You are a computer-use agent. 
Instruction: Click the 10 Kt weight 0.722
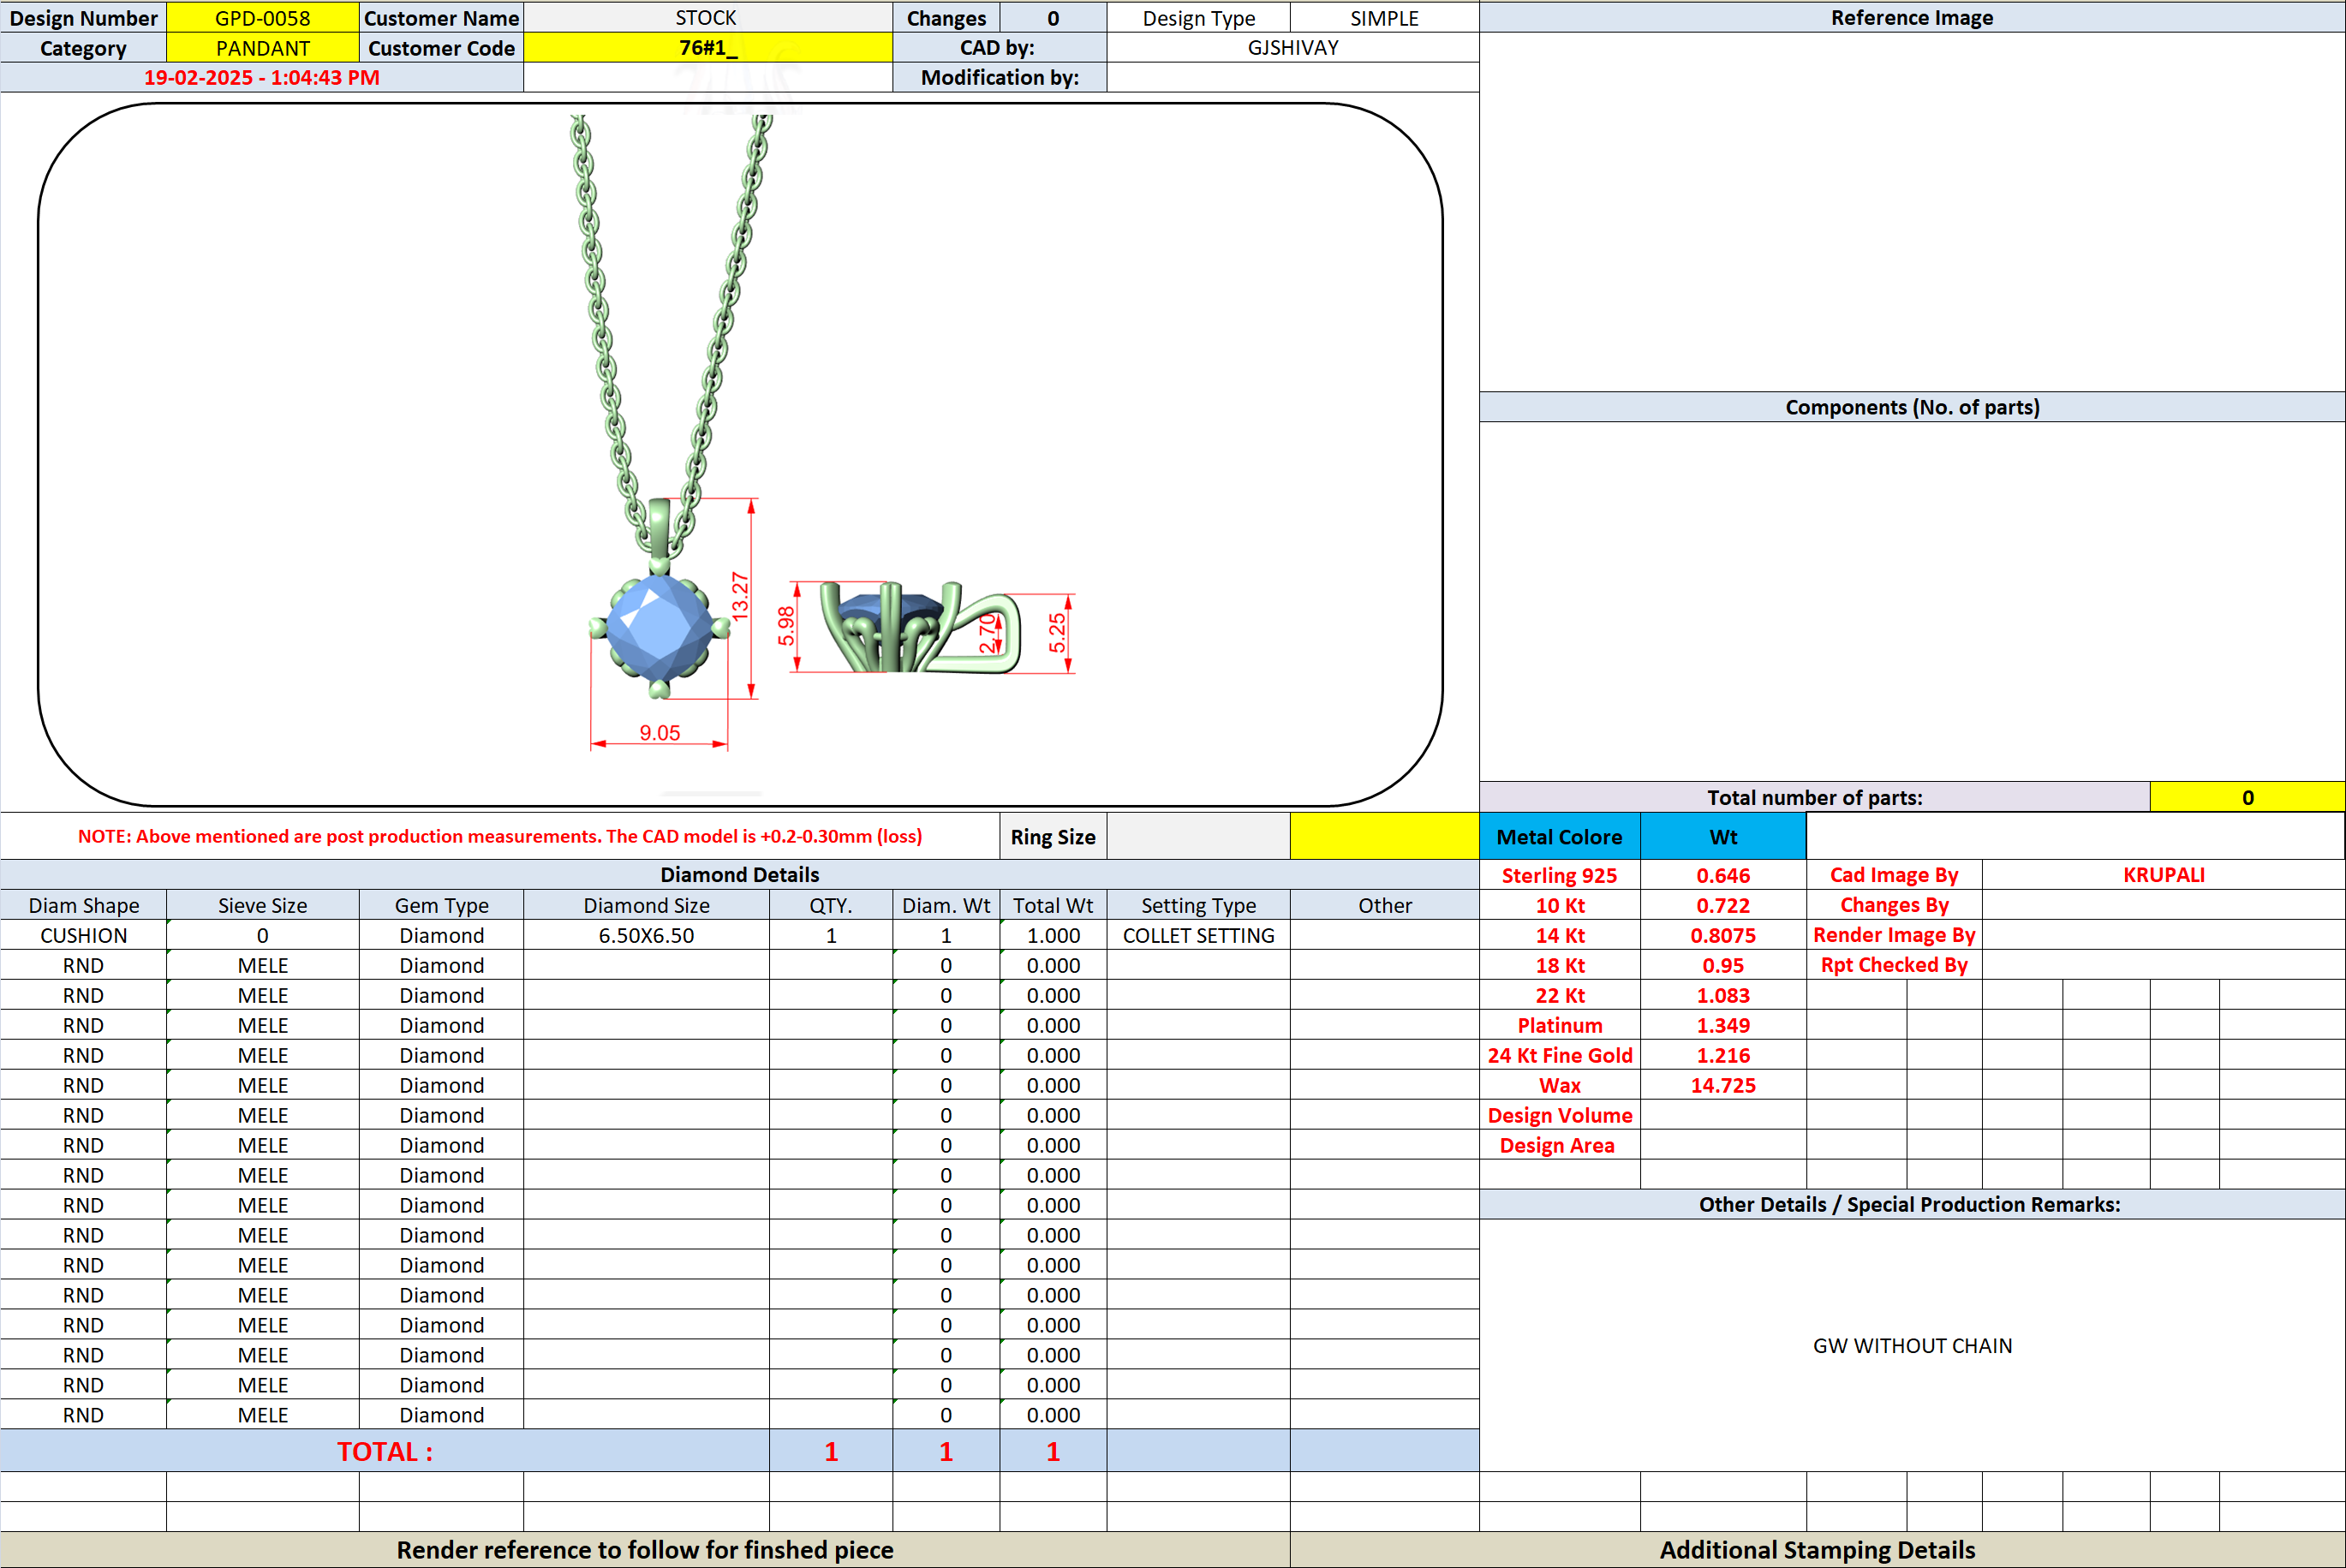(x=1723, y=905)
